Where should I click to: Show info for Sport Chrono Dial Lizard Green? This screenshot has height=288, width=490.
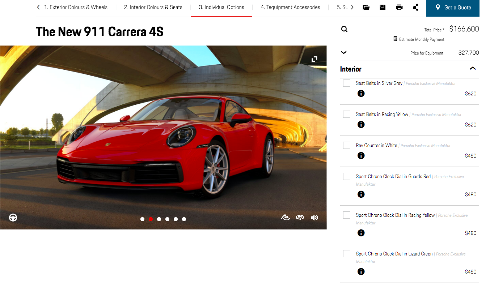[x=361, y=272]
